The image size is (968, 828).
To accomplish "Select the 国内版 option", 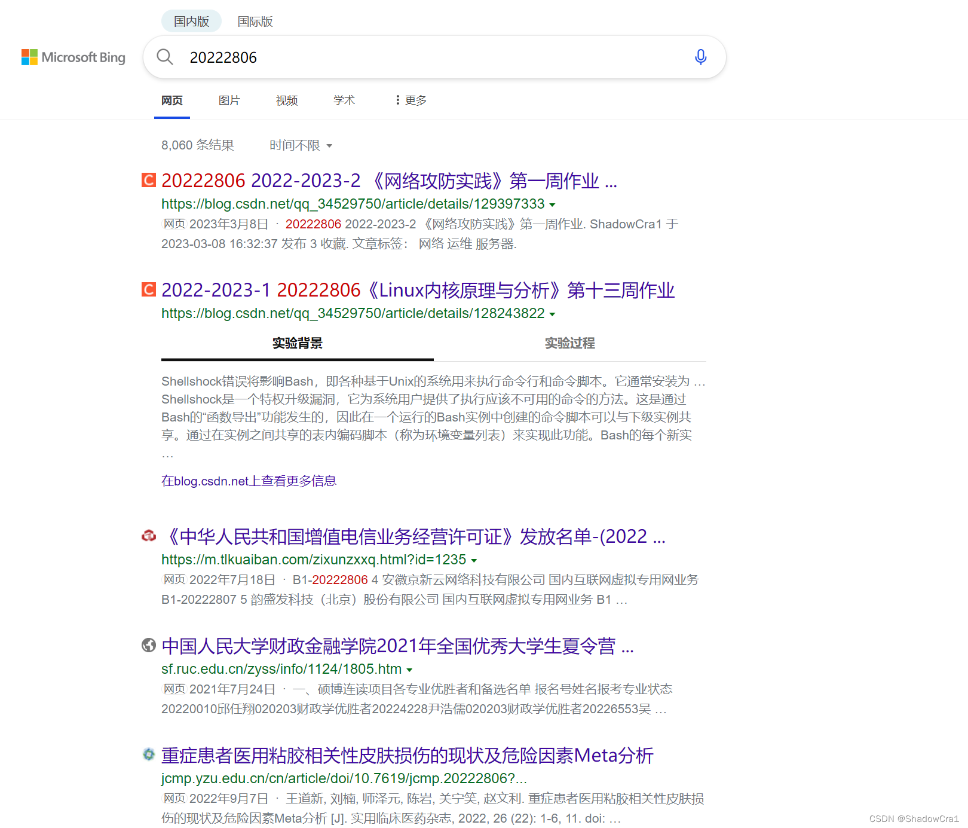I will click(191, 22).
